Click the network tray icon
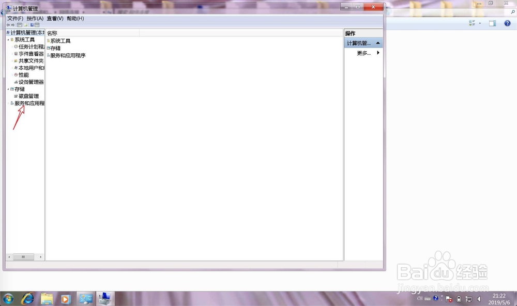 pyautogui.click(x=469, y=299)
